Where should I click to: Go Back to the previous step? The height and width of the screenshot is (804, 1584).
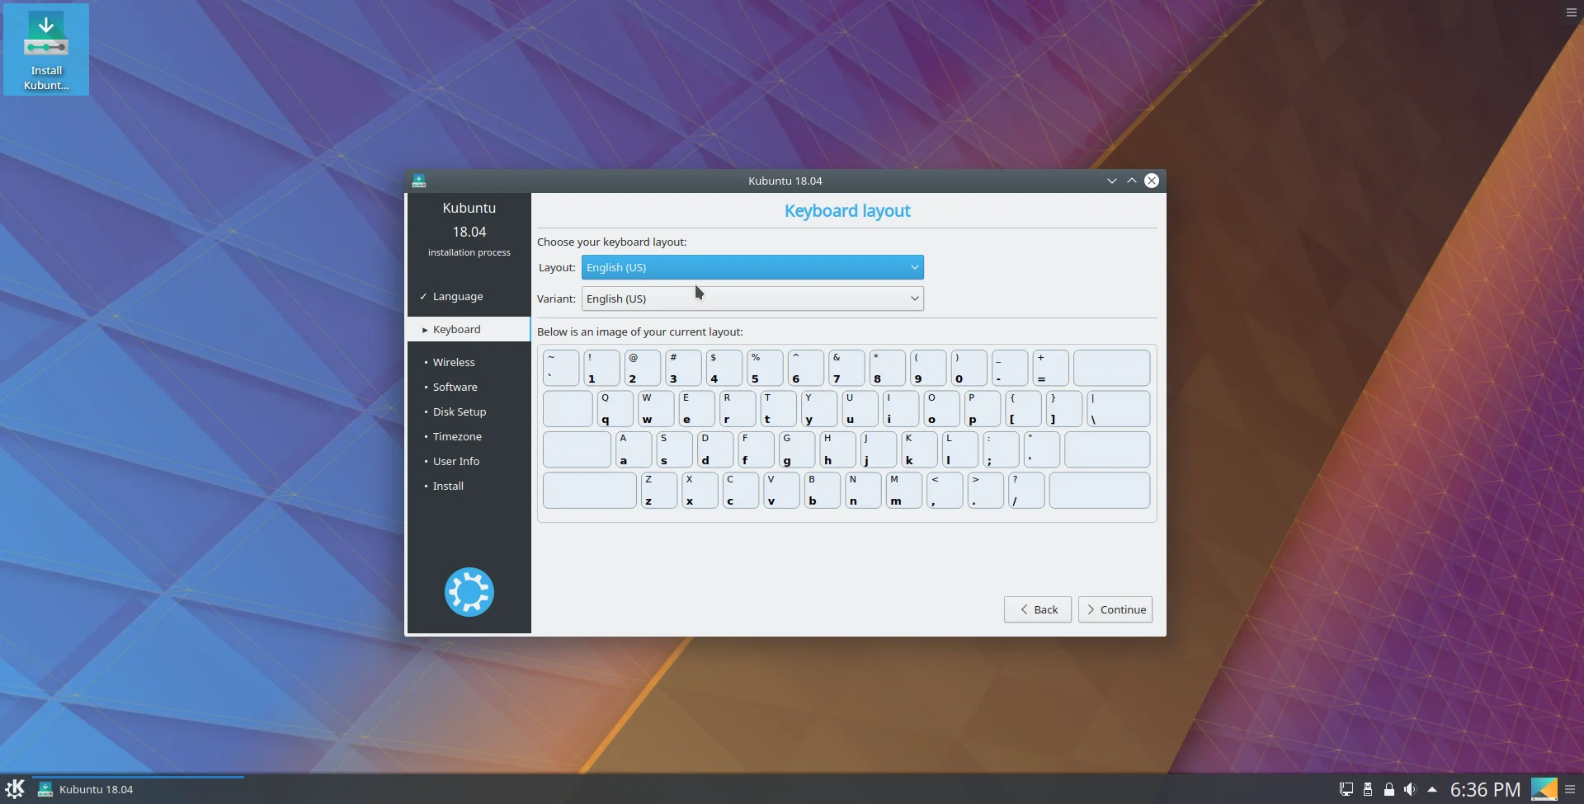[1037, 609]
